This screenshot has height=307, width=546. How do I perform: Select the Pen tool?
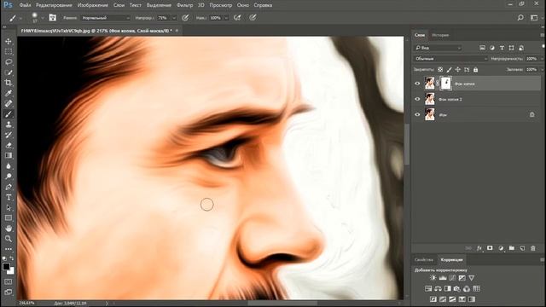(9, 187)
